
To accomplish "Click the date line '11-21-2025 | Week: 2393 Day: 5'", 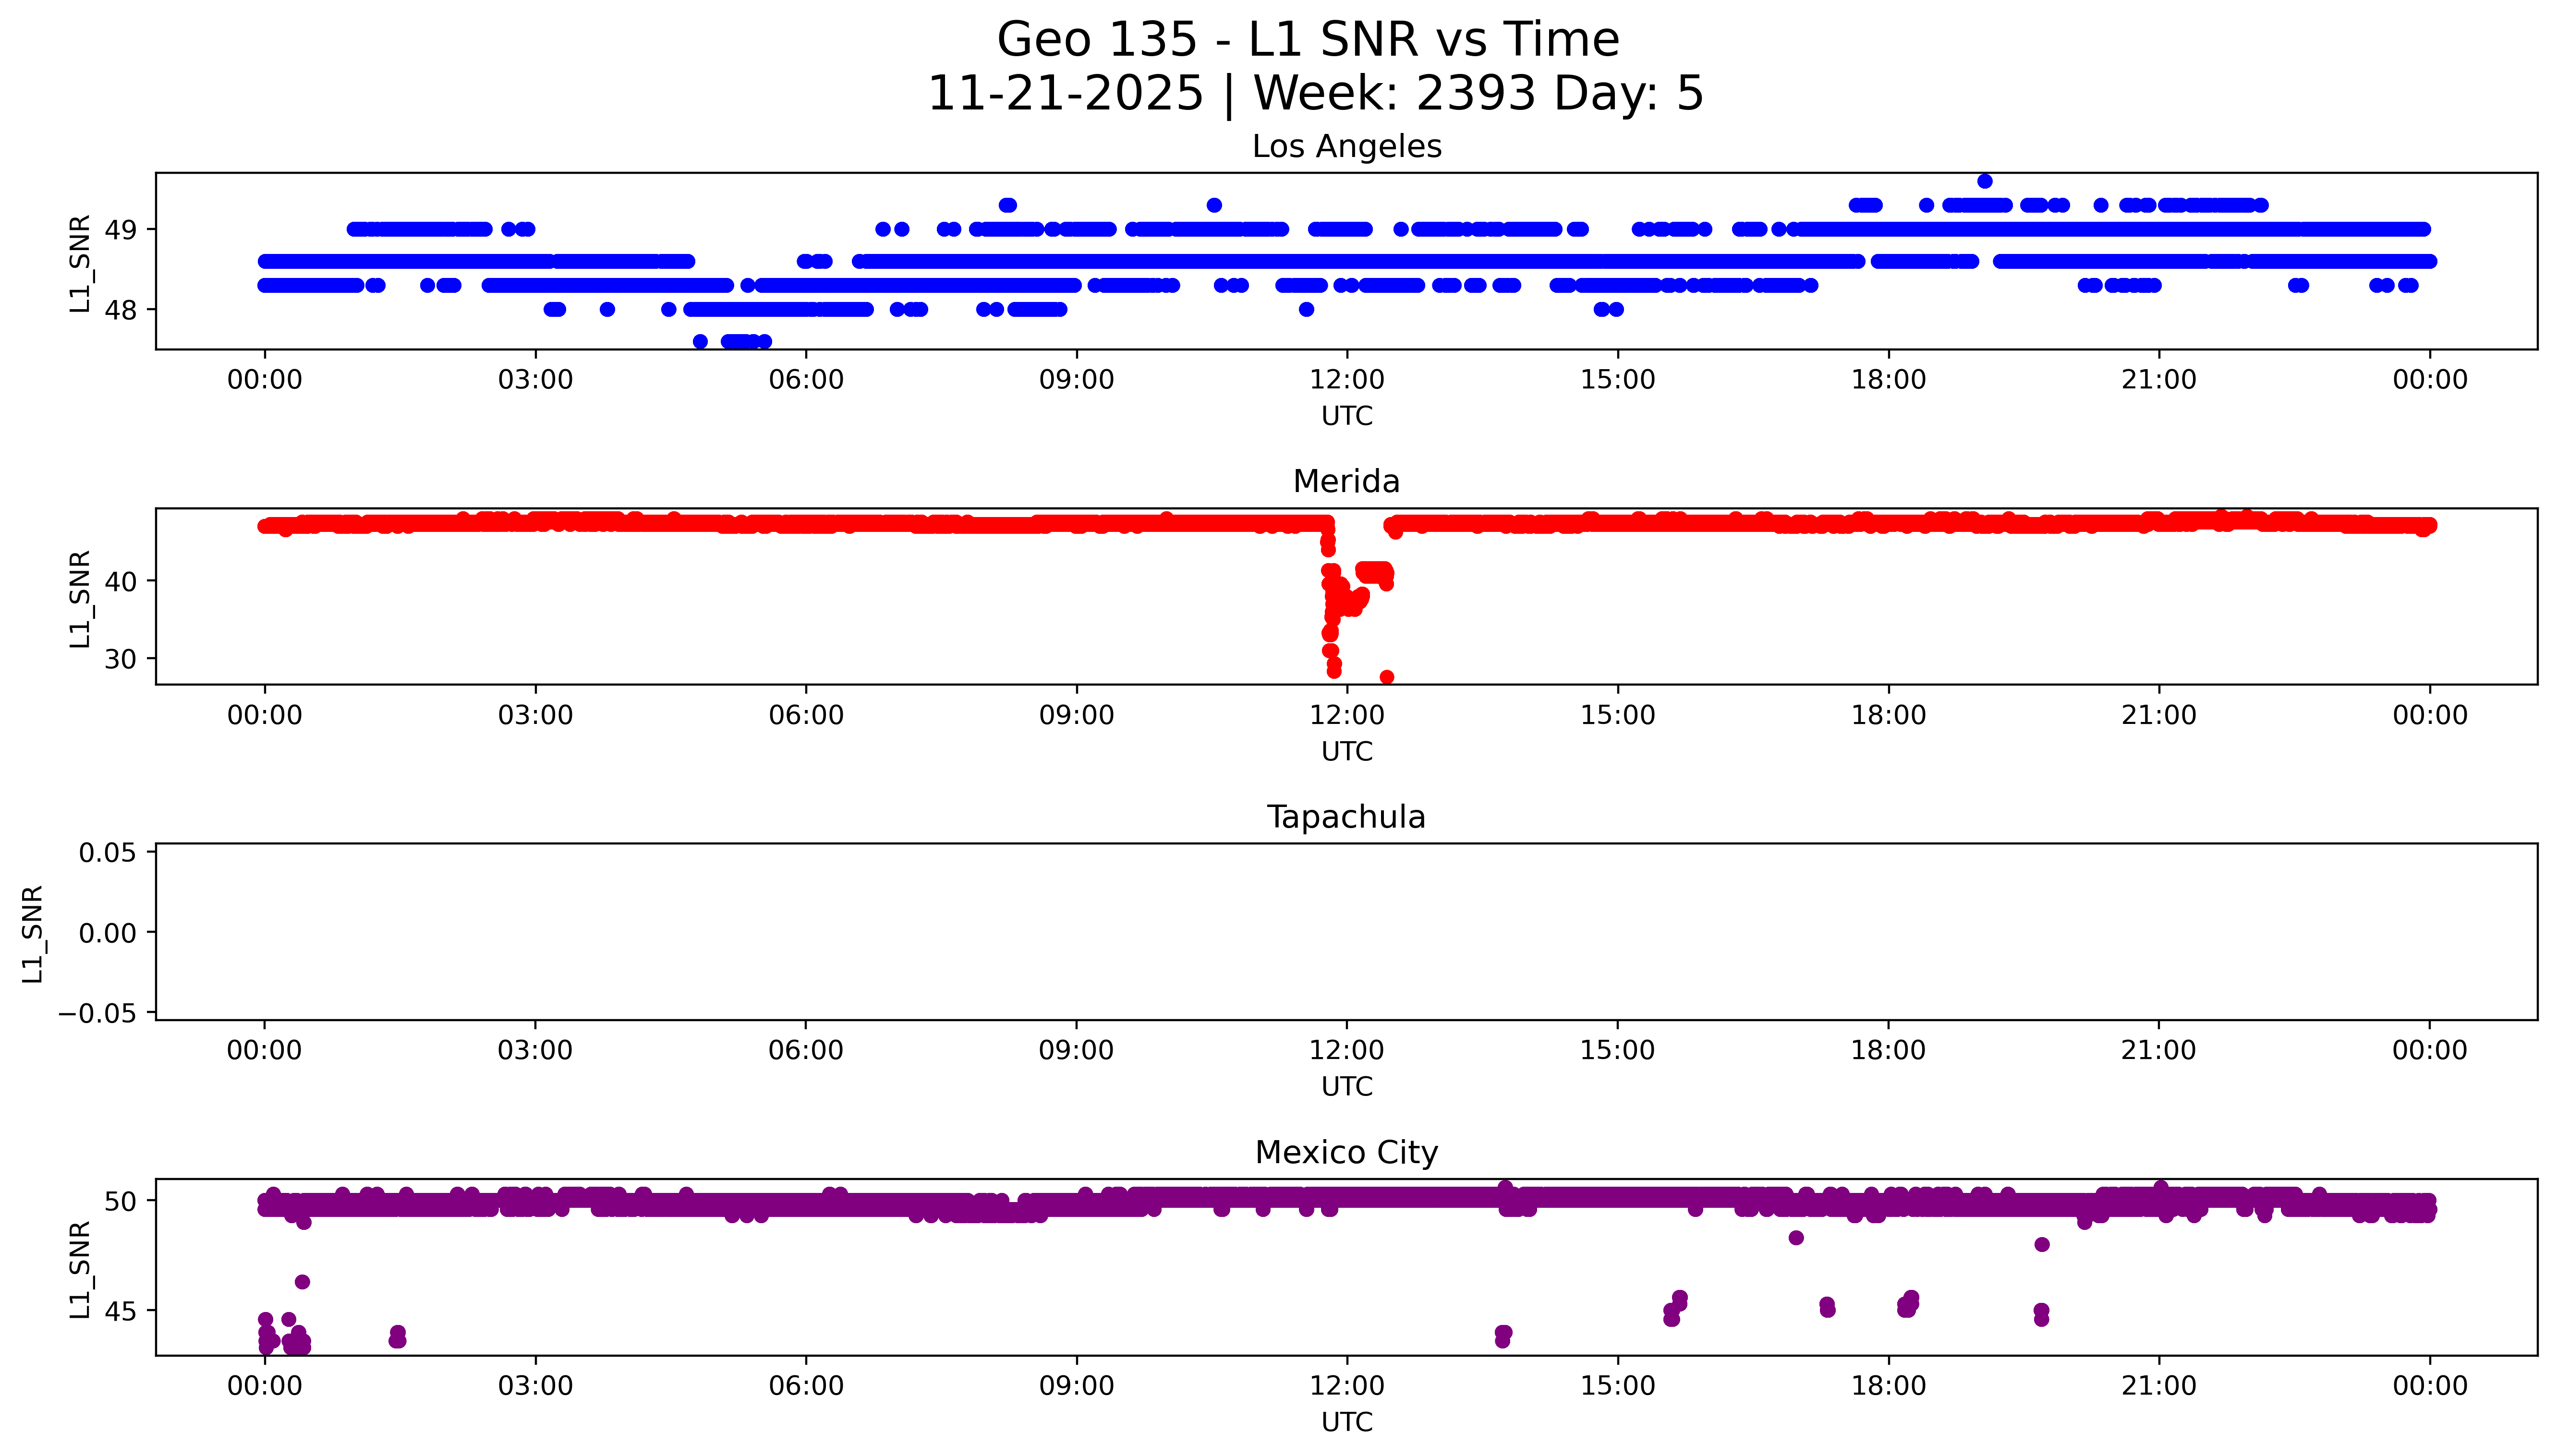I will click(1315, 93).
